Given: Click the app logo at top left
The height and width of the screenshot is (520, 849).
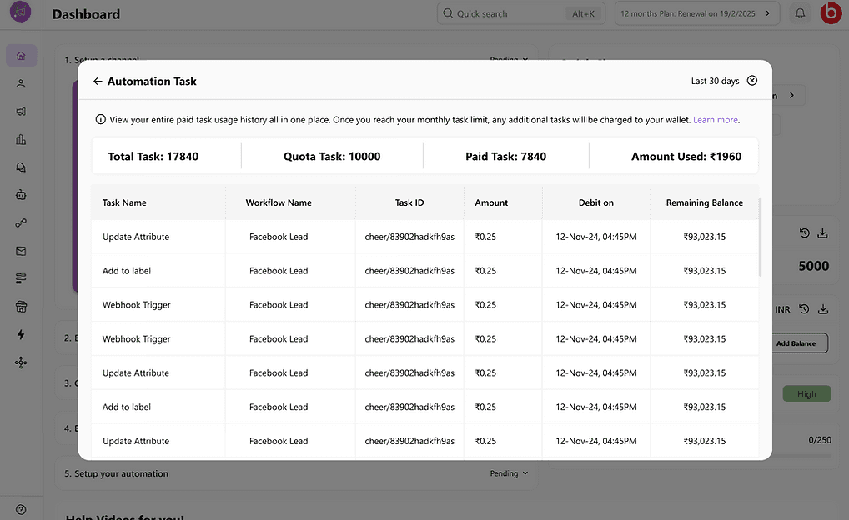Looking at the screenshot, I should [21, 12].
